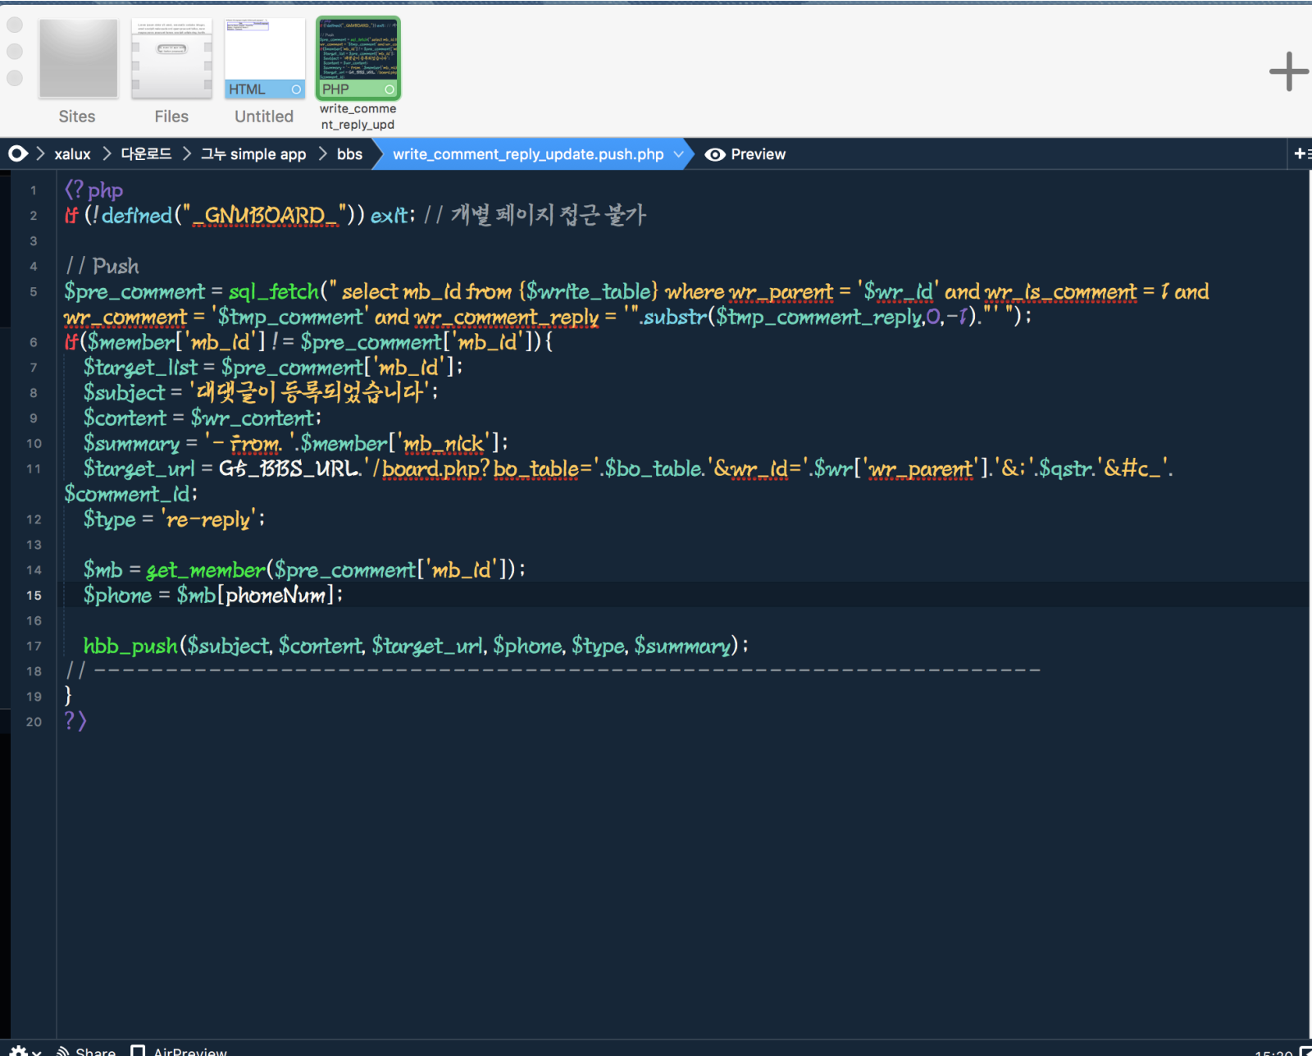The image size is (1312, 1056).
Task: Expand the 다운로드 folder breadcrumb
Action: click(146, 154)
